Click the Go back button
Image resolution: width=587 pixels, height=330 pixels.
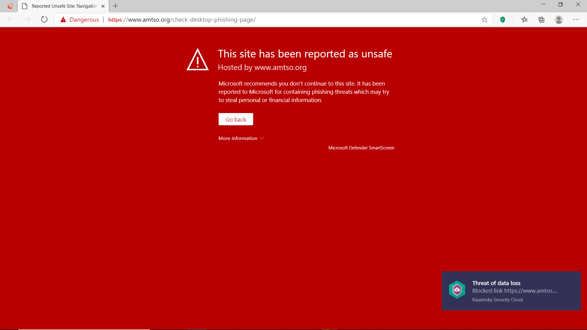click(x=236, y=119)
